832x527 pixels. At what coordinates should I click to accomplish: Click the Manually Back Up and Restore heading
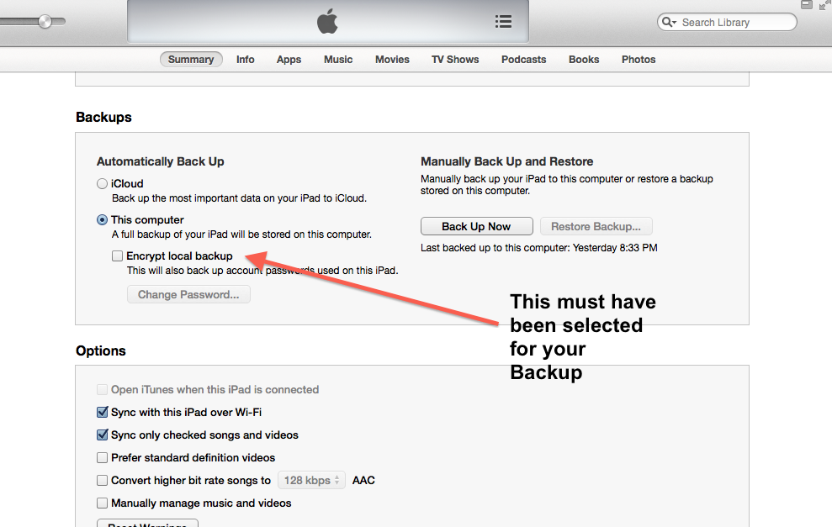coord(506,161)
